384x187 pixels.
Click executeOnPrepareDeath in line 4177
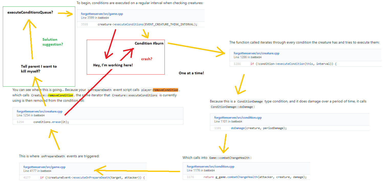(x=92, y=178)
